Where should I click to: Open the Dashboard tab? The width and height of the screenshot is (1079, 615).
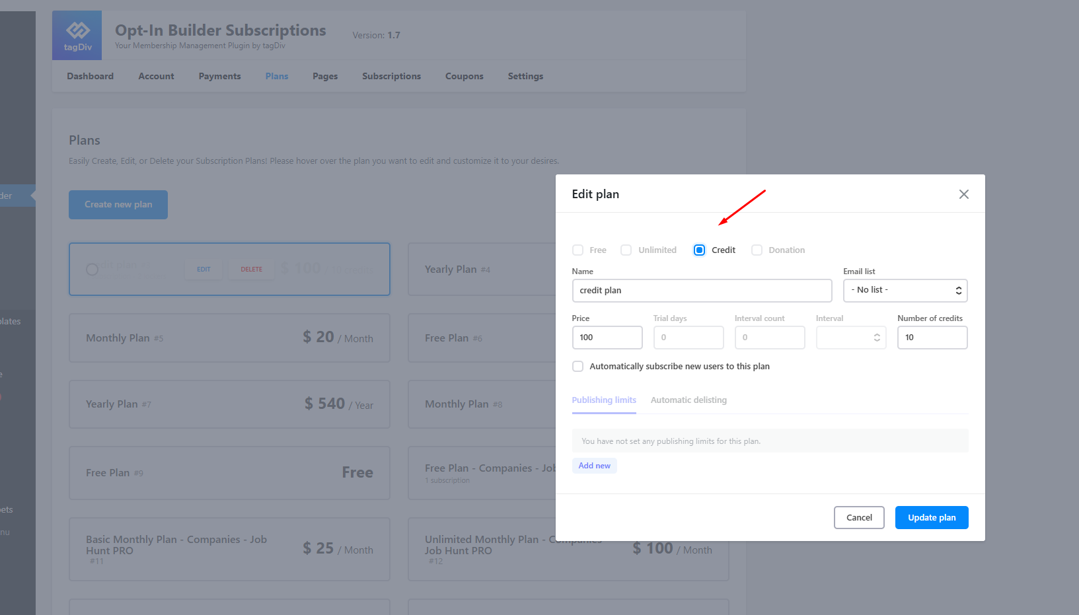pyautogui.click(x=91, y=77)
